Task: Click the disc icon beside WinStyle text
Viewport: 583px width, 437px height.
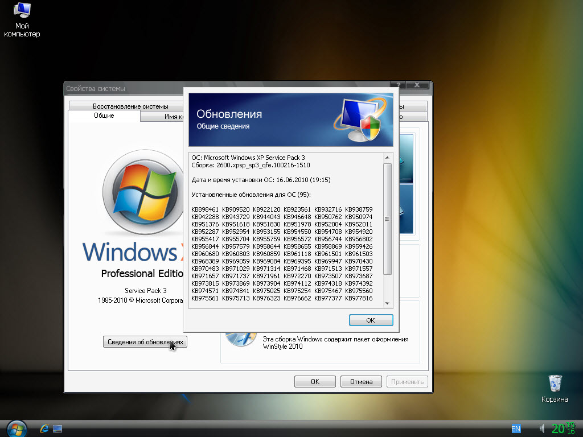Action: [241, 339]
